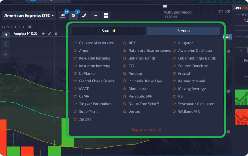The width and height of the screenshot is (248, 156).
Task: Favorite the RSI star
Action: point(174,96)
